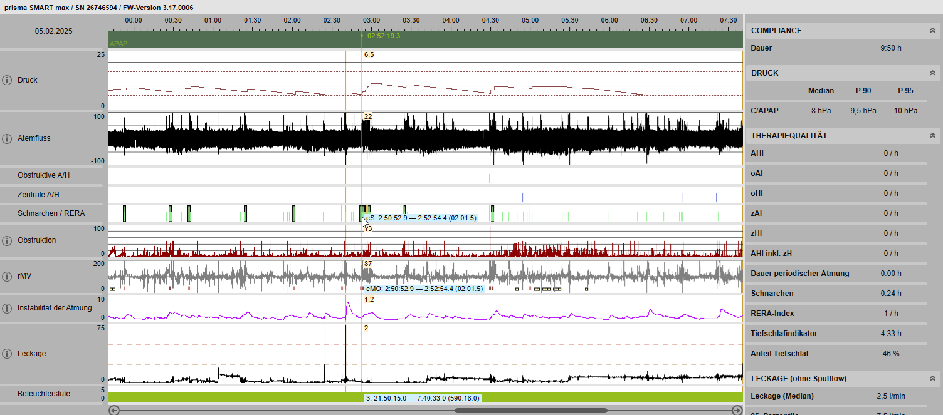Select the green APAP mode bar

[251, 40]
